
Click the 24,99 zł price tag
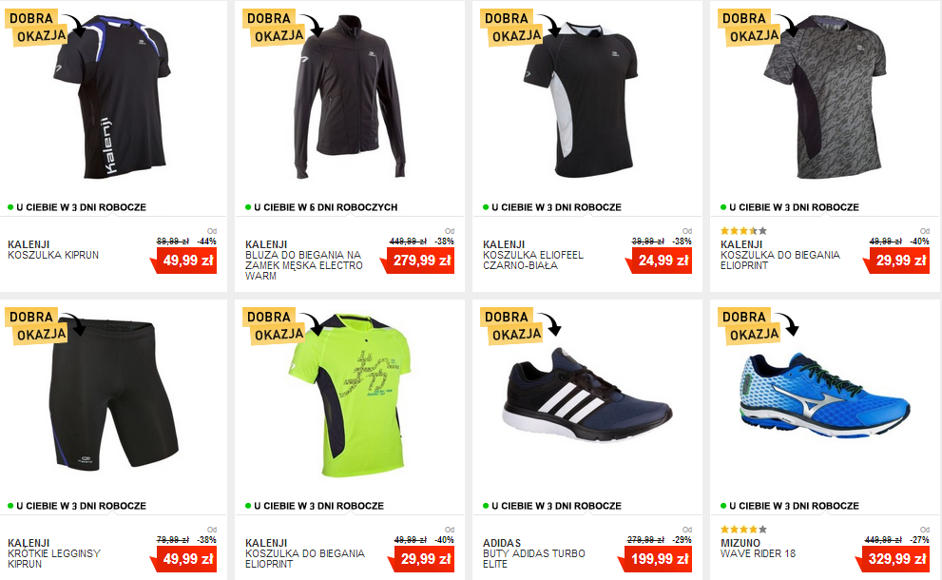[659, 261]
